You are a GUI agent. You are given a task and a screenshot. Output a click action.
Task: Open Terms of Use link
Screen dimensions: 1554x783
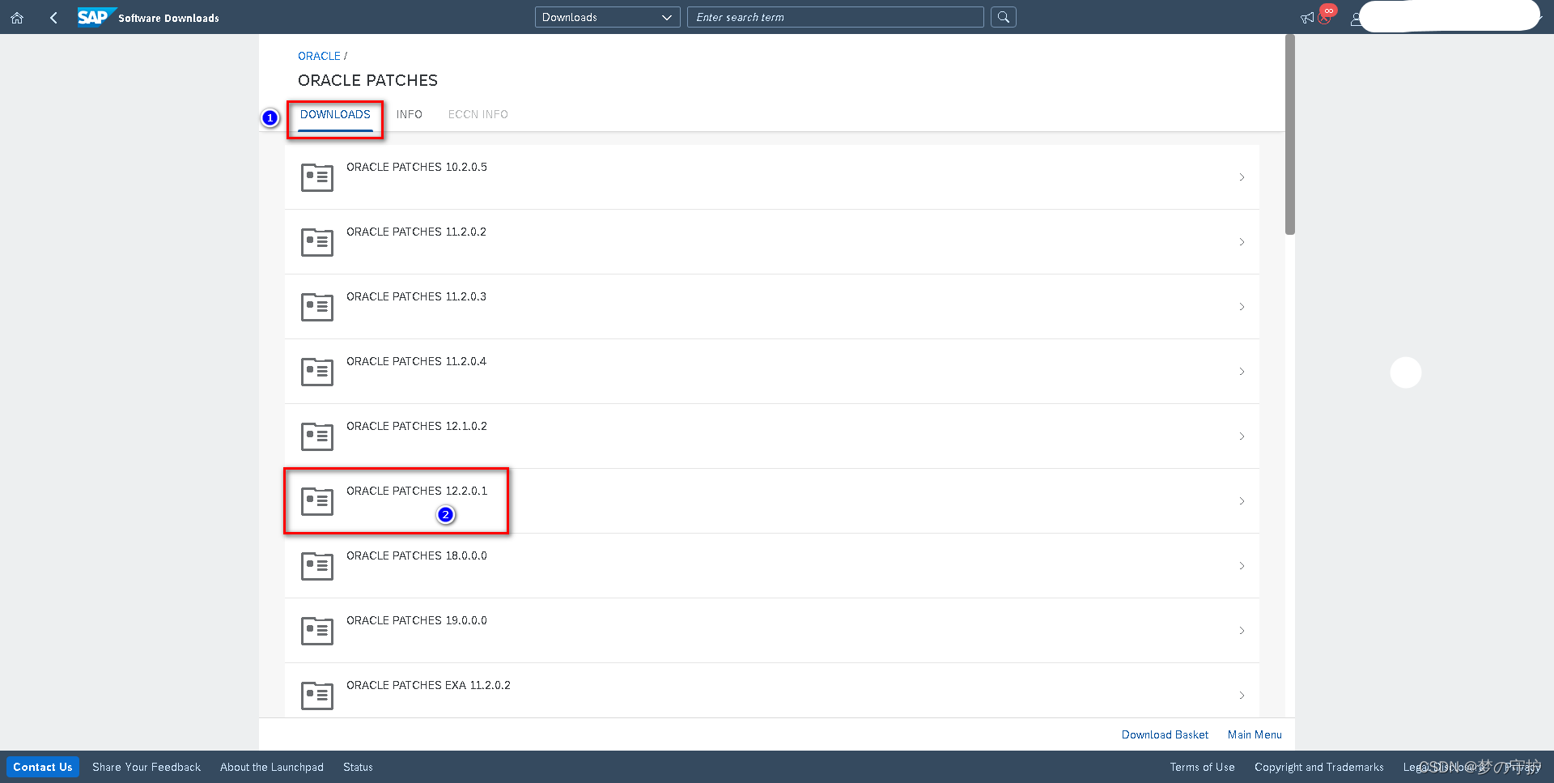pos(1202,767)
